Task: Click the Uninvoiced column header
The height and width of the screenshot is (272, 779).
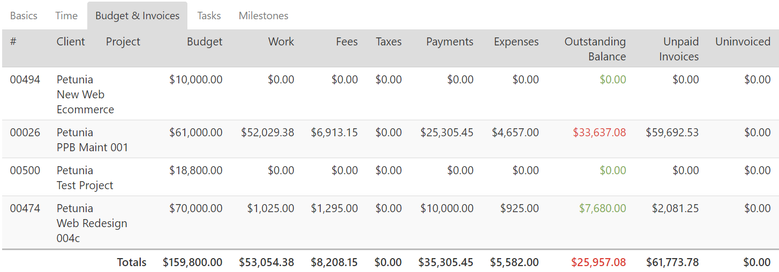Action: 743,42
